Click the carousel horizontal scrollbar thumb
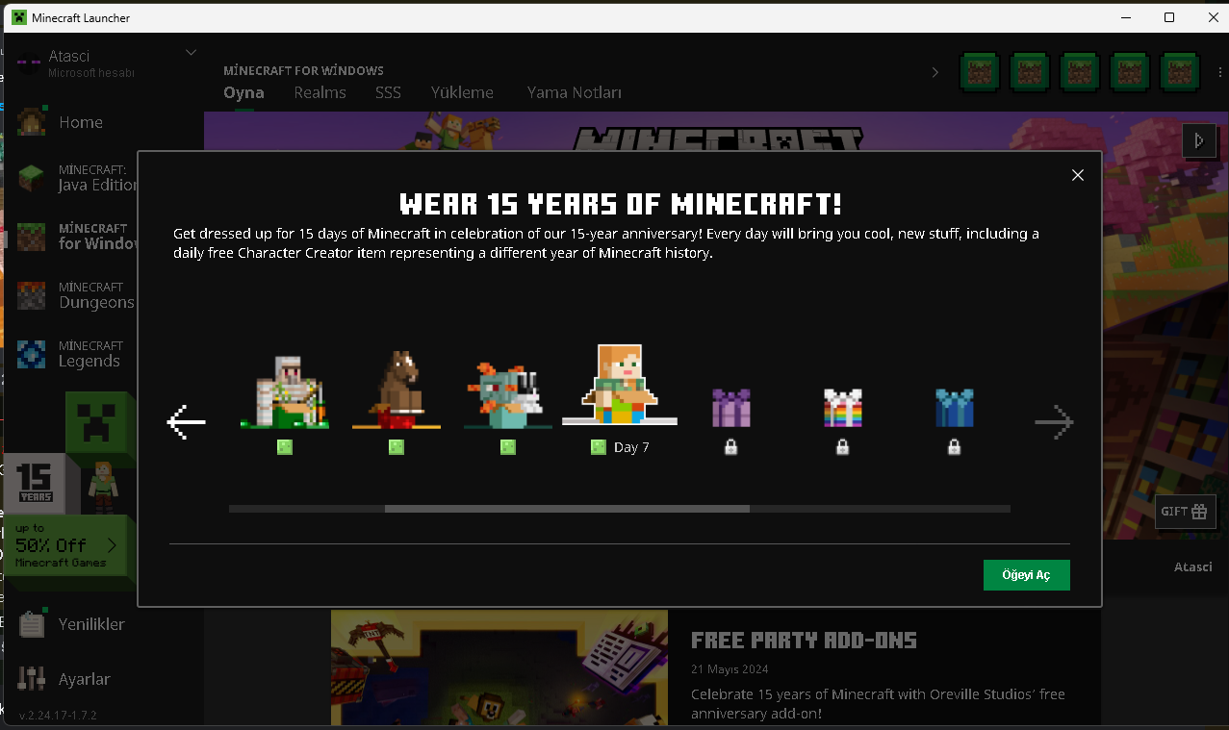1229x730 pixels. [567, 509]
